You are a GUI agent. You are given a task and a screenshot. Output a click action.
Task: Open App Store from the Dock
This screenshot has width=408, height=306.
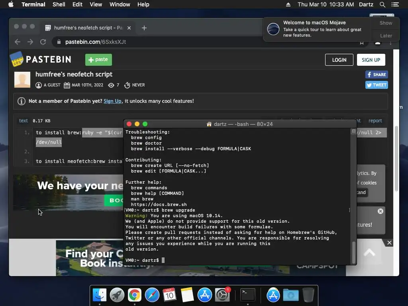(x=204, y=295)
